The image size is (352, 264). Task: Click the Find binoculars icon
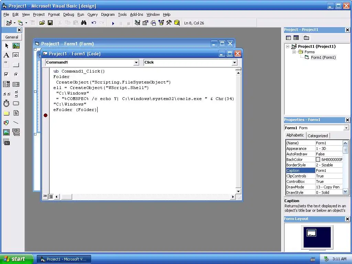[84, 23]
